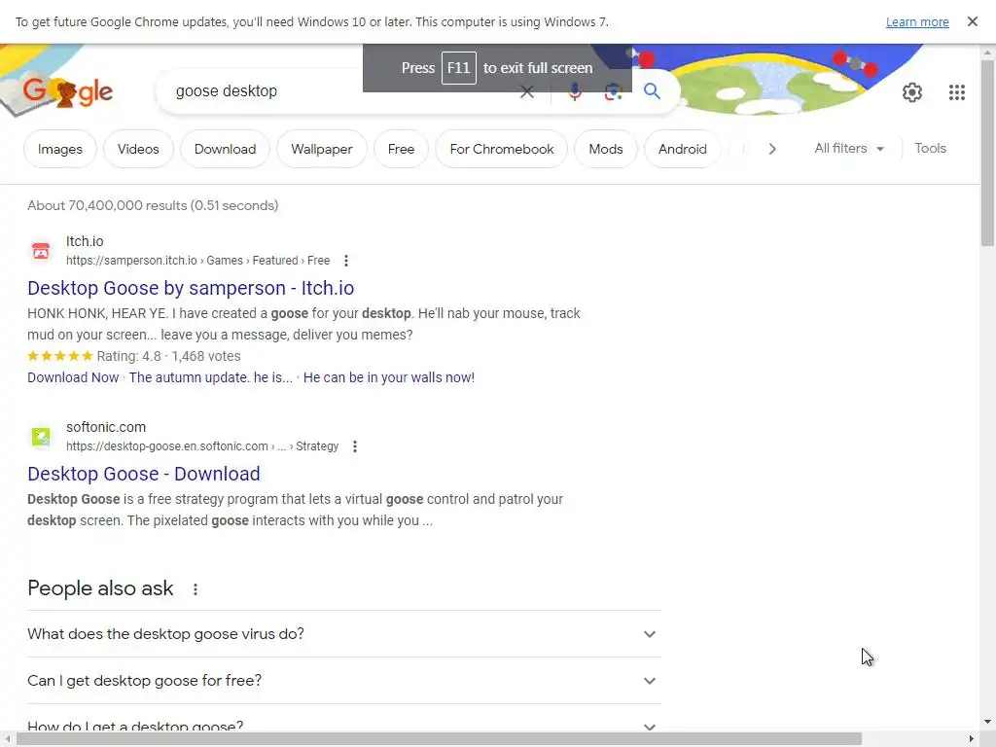
Task: Click the Google doodle logo
Action: [68, 92]
